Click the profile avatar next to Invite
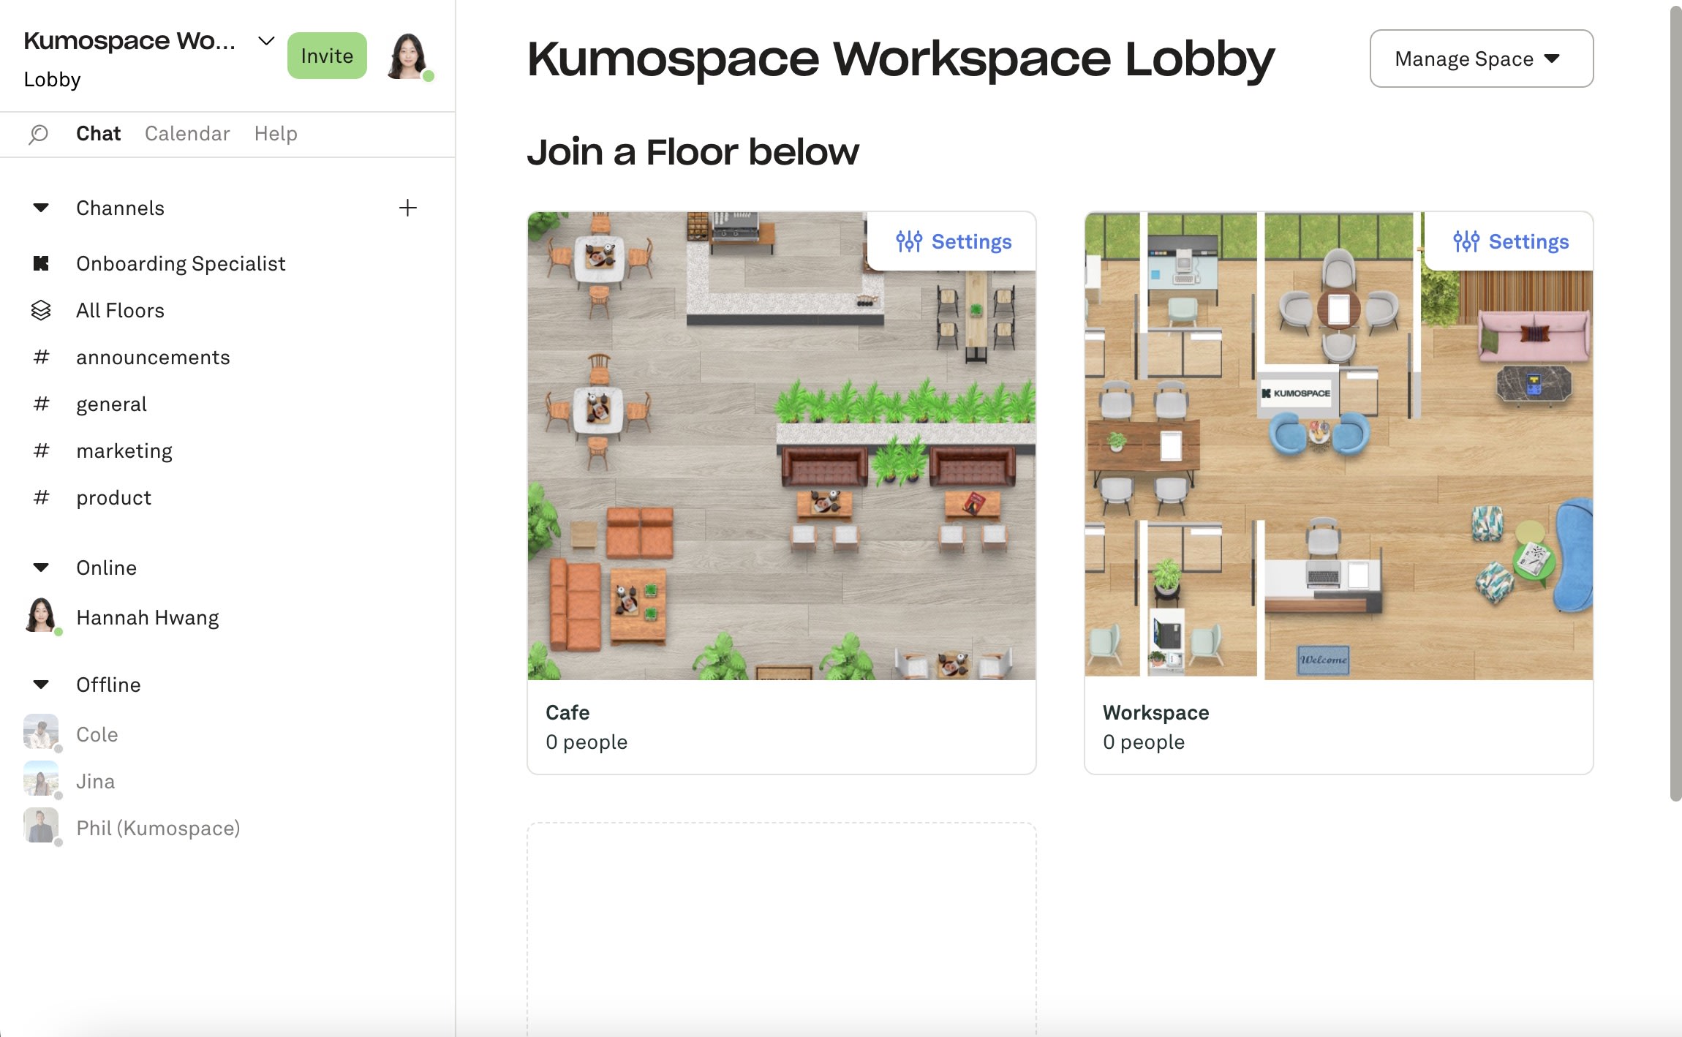This screenshot has width=1682, height=1037. [x=408, y=56]
